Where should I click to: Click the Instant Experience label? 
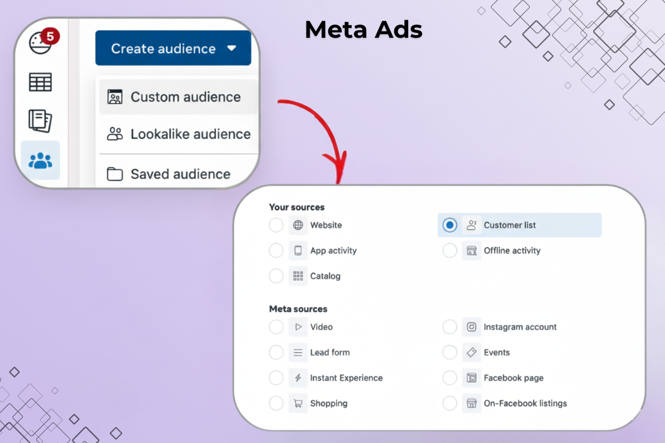coord(346,378)
